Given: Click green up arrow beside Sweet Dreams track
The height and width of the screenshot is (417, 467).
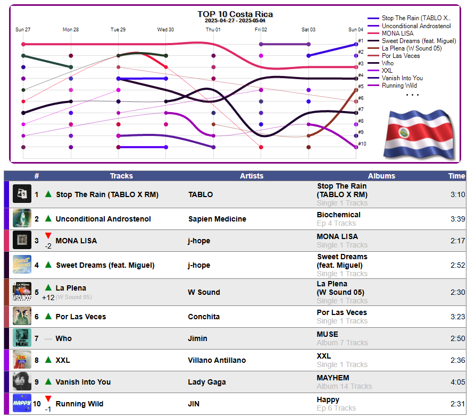Looking at the screenshot, I should [x=48, y=265].
